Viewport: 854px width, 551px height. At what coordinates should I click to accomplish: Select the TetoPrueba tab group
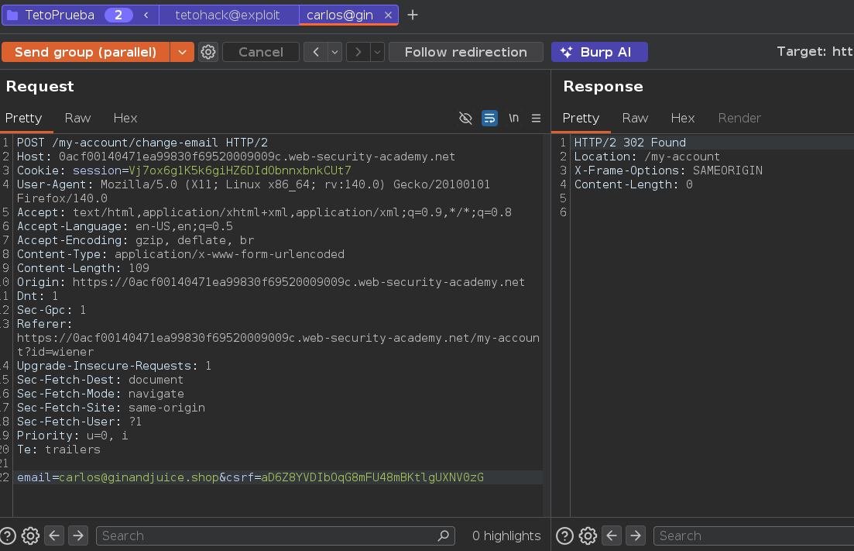coord(60,15)
